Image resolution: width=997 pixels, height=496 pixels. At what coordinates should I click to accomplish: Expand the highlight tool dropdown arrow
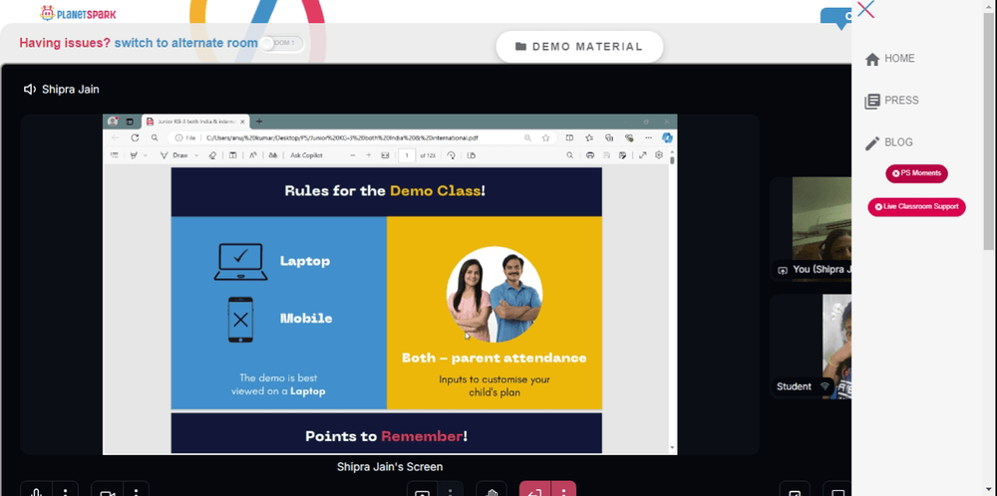pyautogui.click(x=145, y=155)
